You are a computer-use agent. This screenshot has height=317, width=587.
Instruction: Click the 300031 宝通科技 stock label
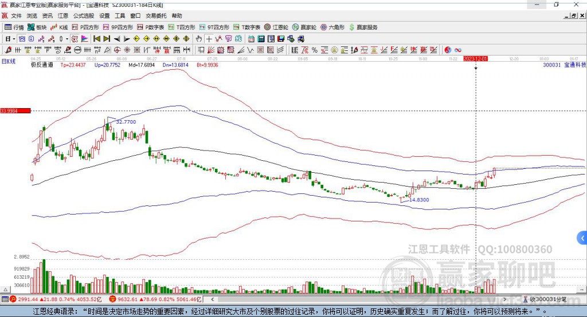tap(565, 65)
